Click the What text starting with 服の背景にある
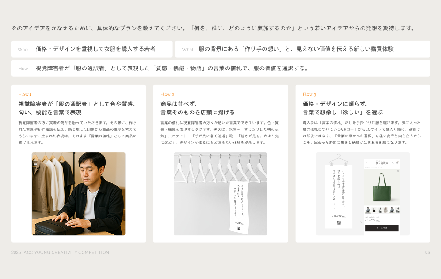Image resolution: width=441 pixels, height=279 pixels. (x=296, y=49)
